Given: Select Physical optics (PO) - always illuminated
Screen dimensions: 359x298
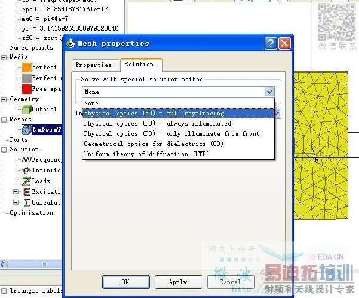Looking at the screenshot, I should (x=178, y=124).
